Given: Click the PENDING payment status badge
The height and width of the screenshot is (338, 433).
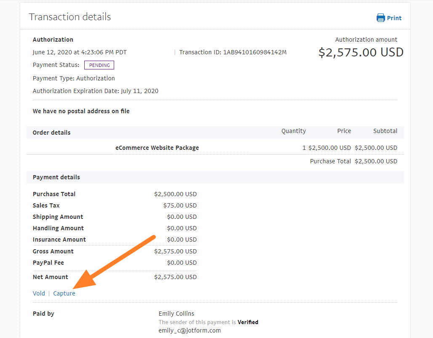Looking at the screenshot, I should click(x=99, y=65).
